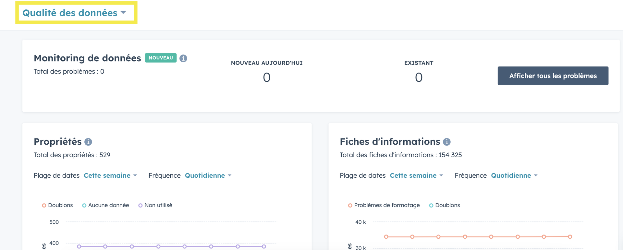623x250 pixels.
Task: Click the Monitoring de données heading
Action: (87, 58)
